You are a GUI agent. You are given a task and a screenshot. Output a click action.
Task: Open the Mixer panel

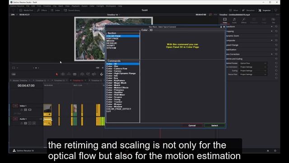(x=233, y=10)
